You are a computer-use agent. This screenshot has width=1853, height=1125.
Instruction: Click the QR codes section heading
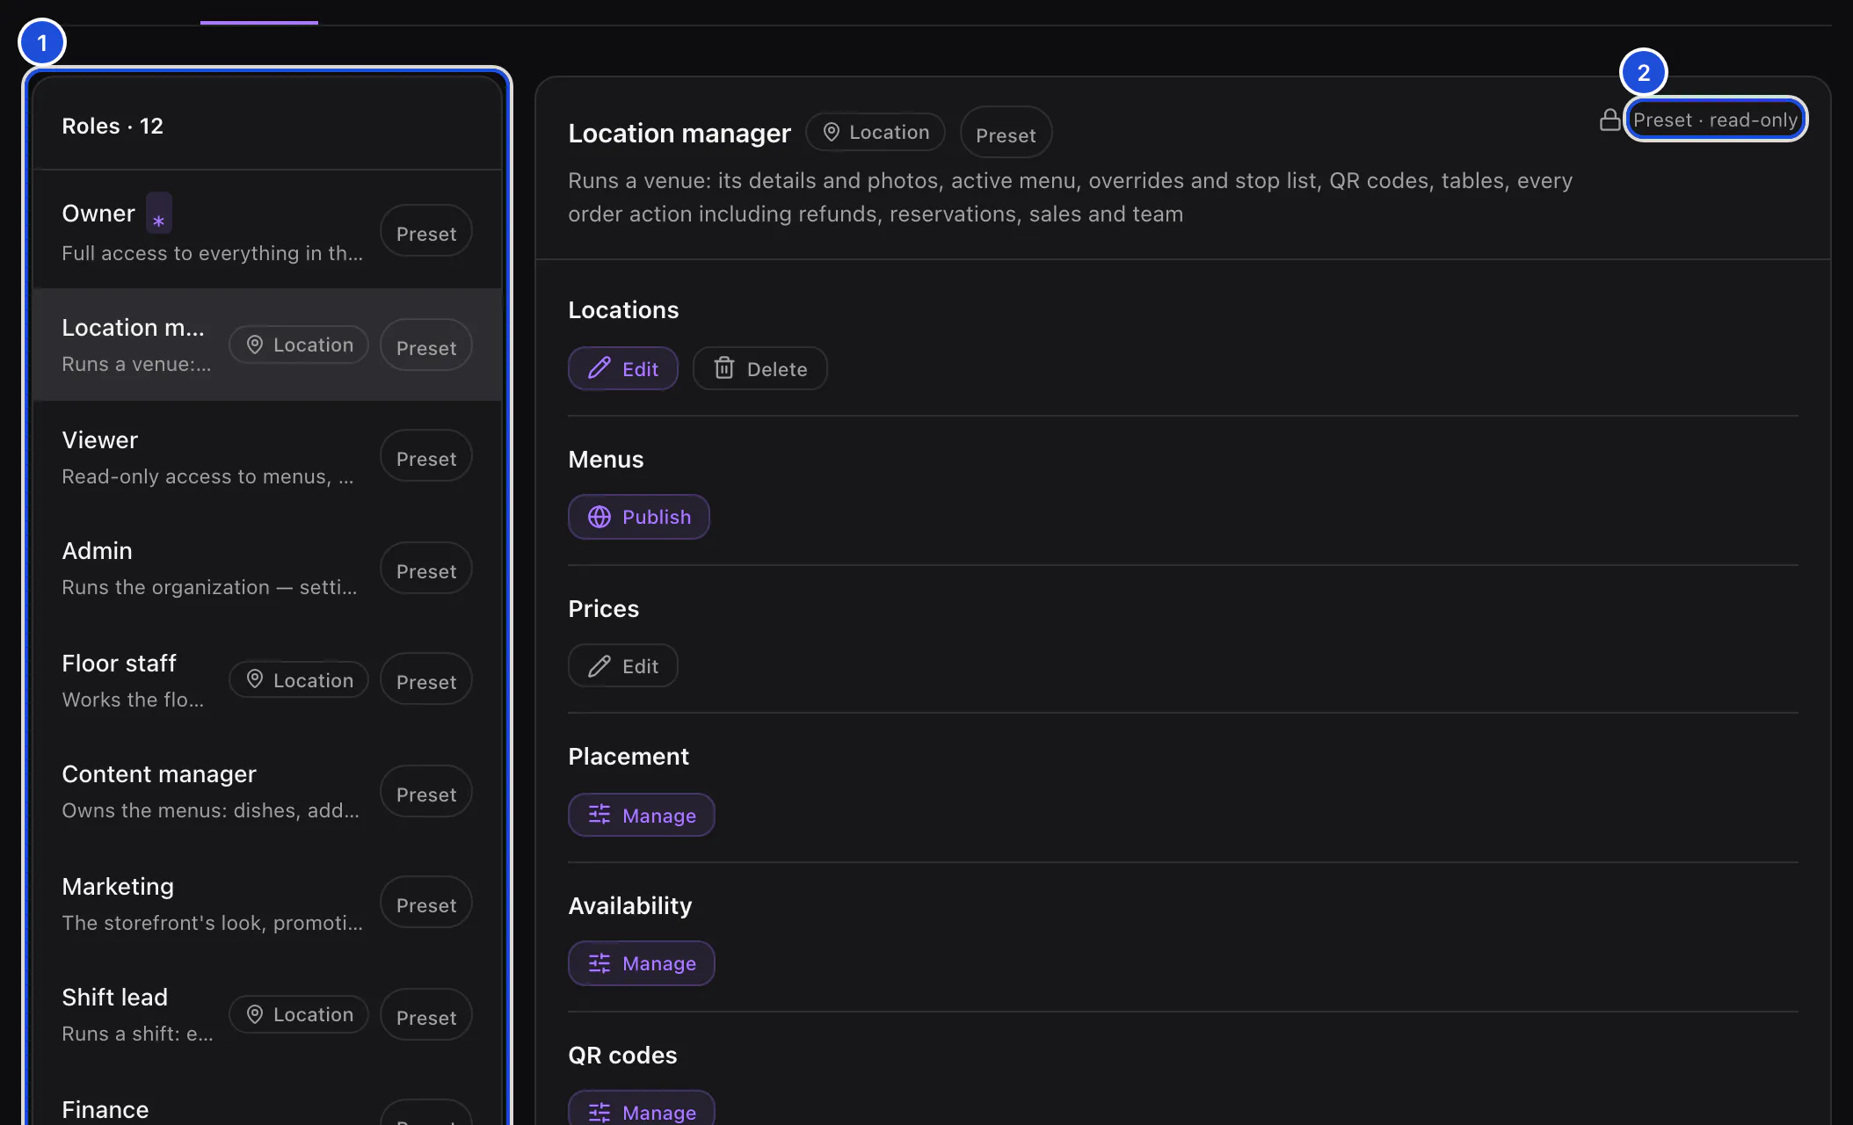pos(622,1055)
